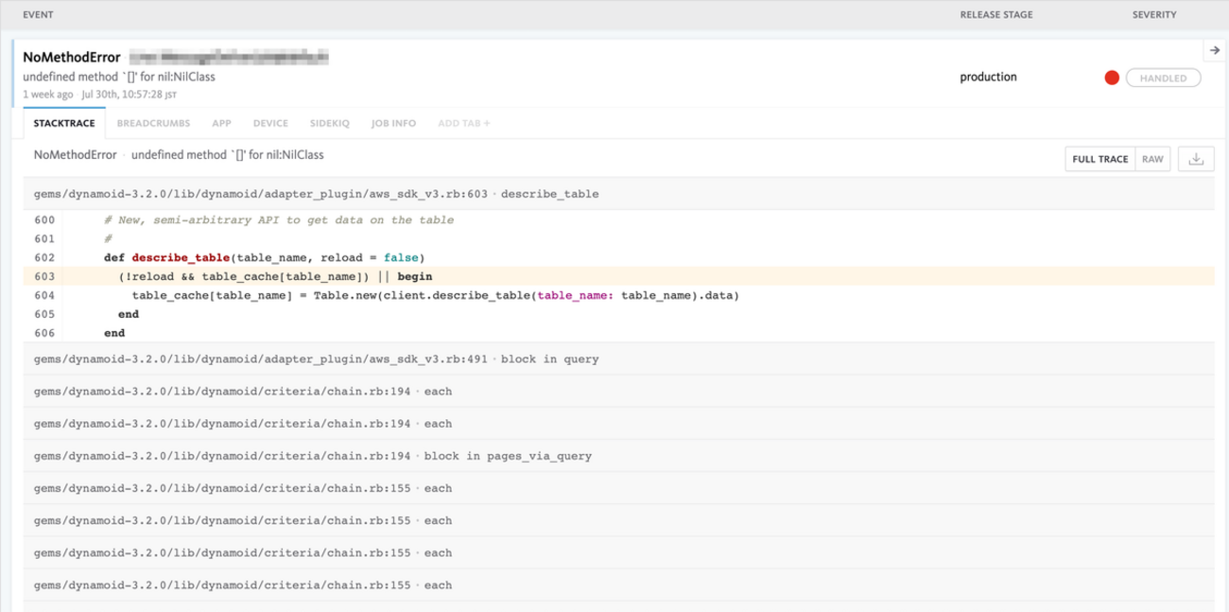Image resolution: width=1229 pixels, height=612 pixels.
Task: Open the JOB INFO tab
Action: coord(393,123)
